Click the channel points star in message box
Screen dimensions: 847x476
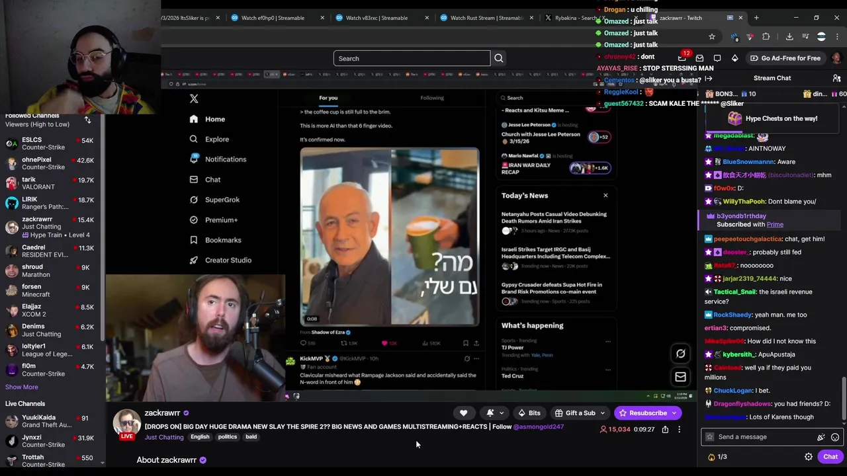pos(710,437)
